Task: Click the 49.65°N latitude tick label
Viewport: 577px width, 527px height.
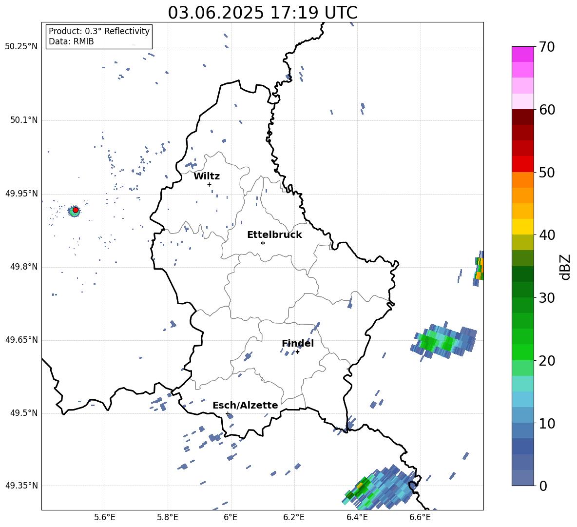Action: pyautogui.click(x=21, y=340)
